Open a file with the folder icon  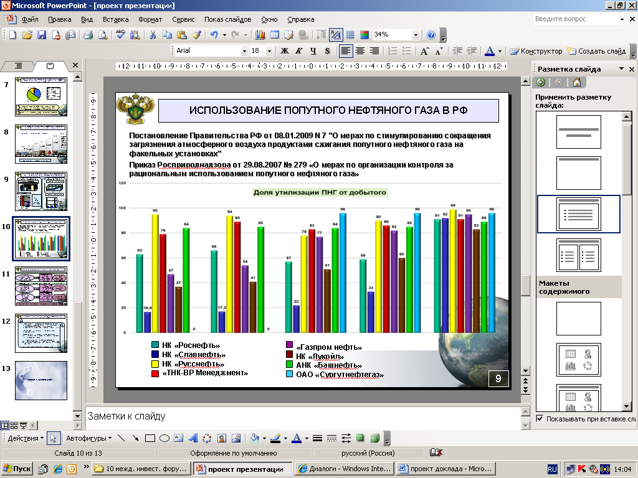pos(27,35)
